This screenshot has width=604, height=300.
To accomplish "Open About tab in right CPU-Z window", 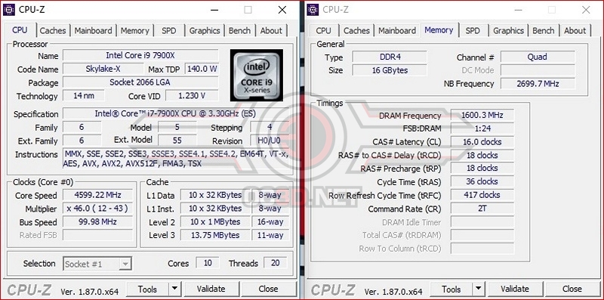I will [x=575, y=30].
